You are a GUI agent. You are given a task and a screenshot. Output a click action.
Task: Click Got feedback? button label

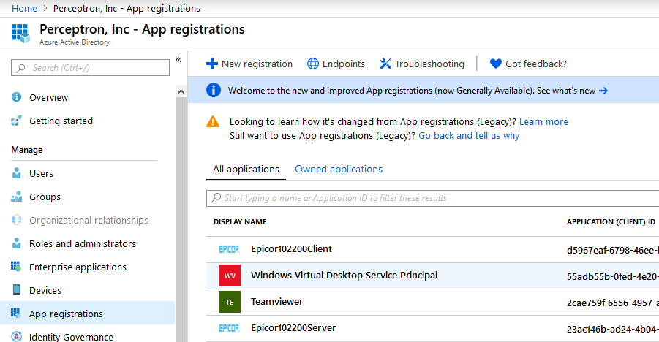[x=536, y=64]
